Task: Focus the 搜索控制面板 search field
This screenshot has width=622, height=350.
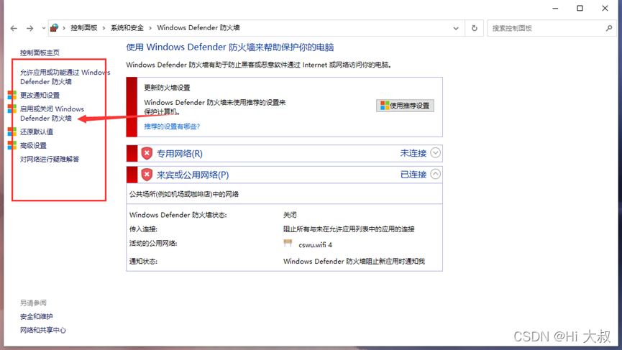Action: pos(547,28)
